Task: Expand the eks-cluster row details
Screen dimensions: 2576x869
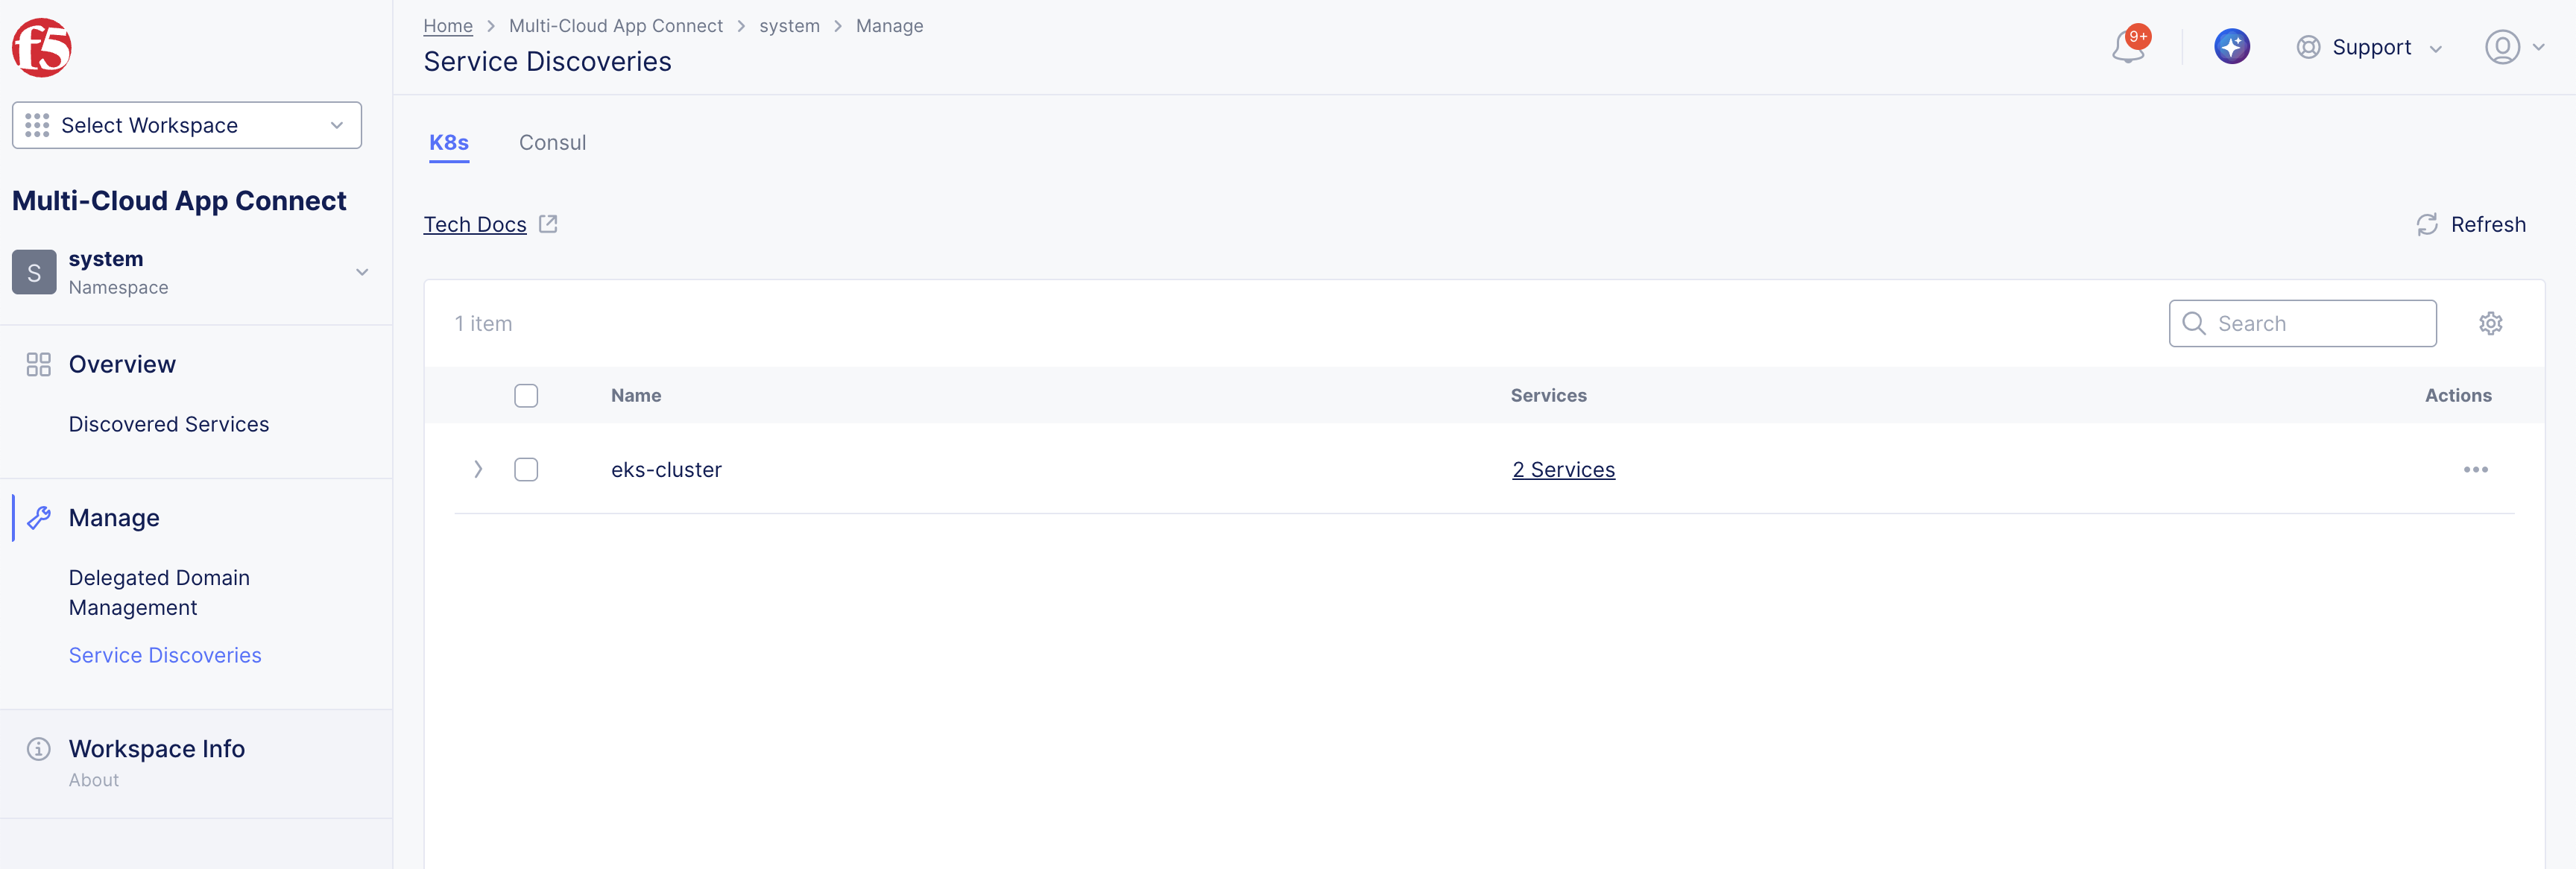Action: [478, 470]
